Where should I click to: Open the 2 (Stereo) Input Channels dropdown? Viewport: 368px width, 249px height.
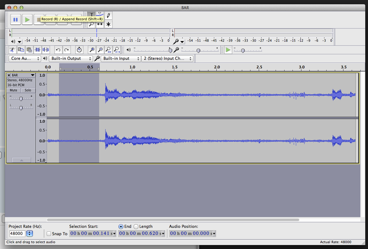(x=167, y=58)
